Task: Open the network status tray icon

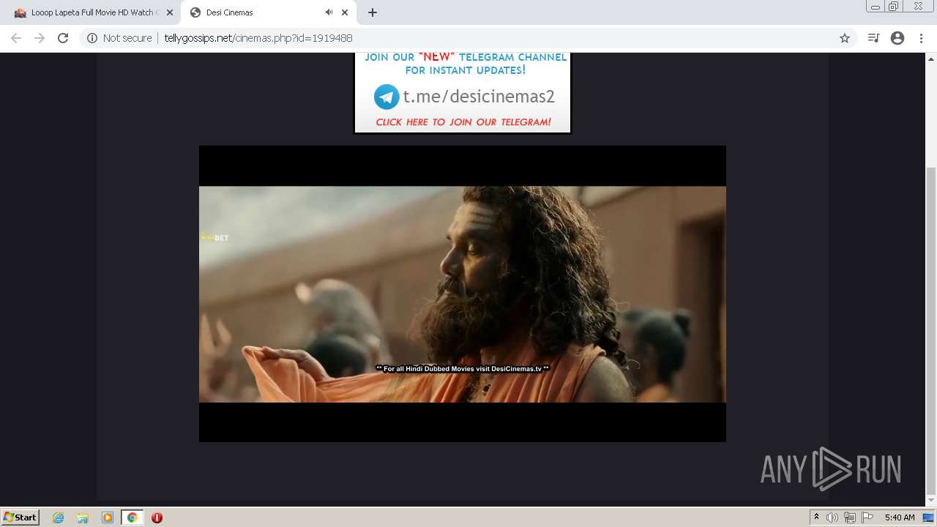Action: coord(850,517)
